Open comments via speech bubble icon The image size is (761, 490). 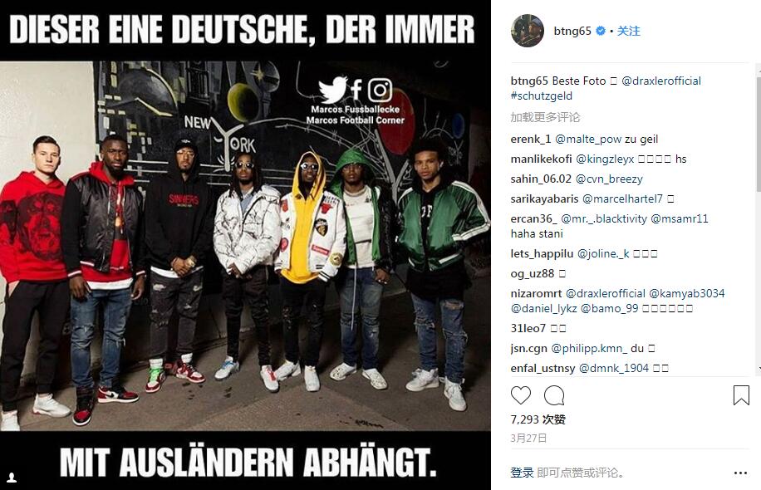coord(554,395)
